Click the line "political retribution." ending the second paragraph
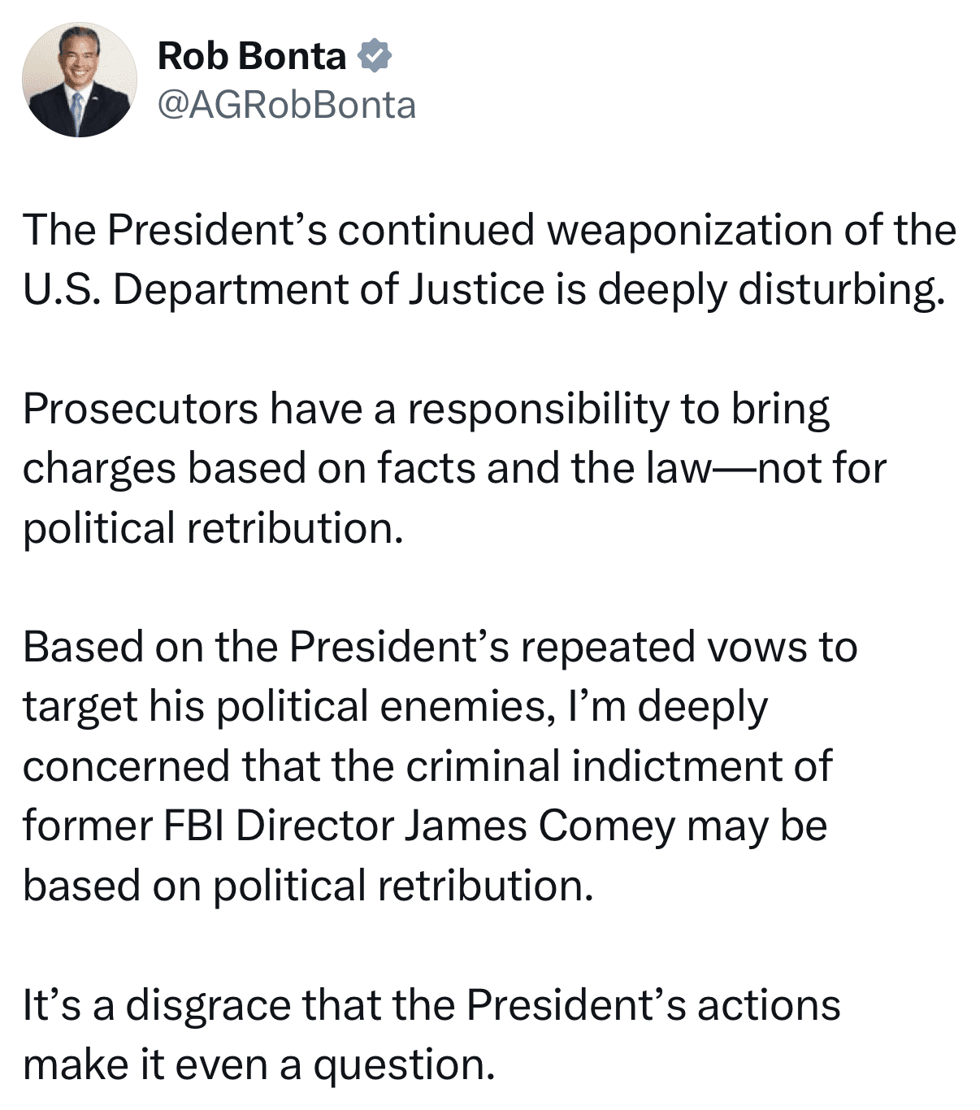 213,528
